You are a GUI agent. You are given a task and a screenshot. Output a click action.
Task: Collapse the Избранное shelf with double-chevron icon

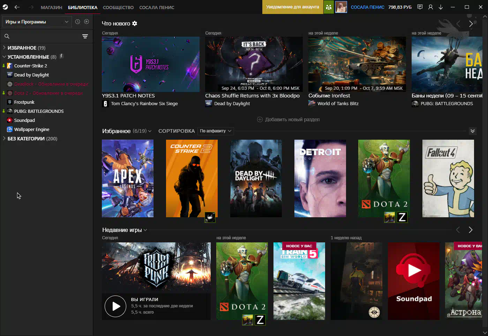(473, 131)
